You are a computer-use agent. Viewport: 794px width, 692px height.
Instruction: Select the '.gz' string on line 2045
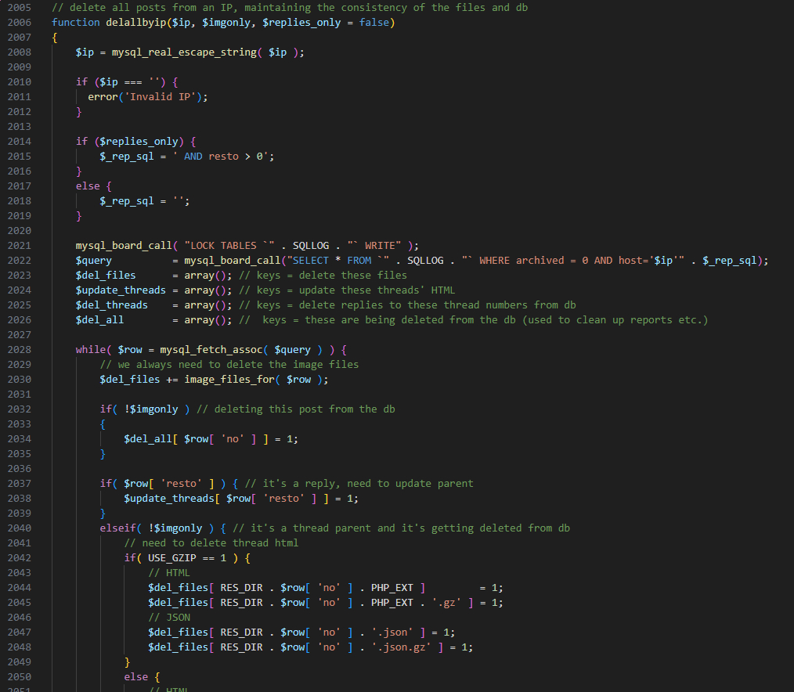446,603
